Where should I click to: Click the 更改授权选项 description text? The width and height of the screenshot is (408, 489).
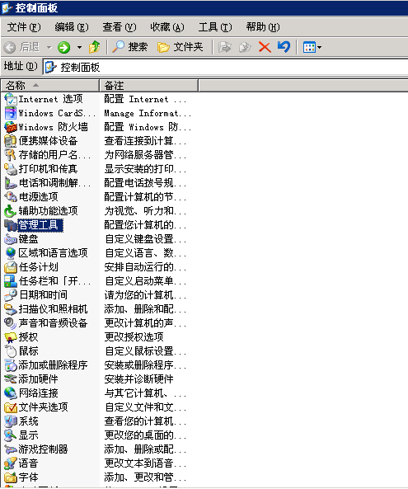[x=134, y=336]
